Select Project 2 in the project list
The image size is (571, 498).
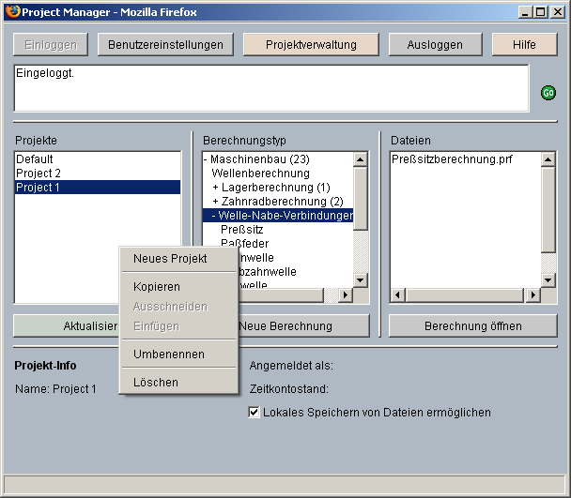point(39,174)
